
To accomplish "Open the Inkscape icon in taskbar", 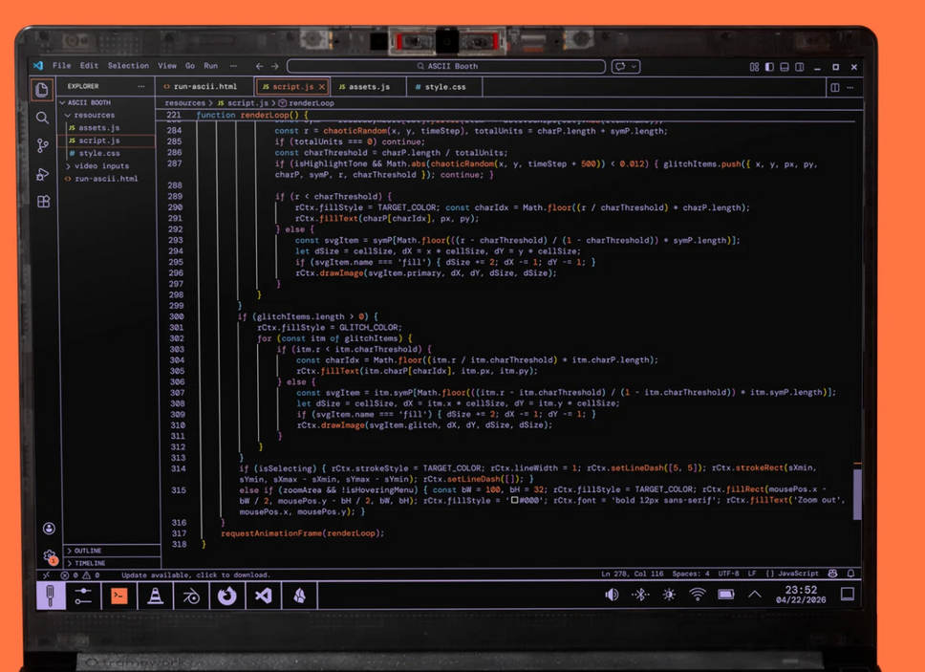I will point(300,596).
